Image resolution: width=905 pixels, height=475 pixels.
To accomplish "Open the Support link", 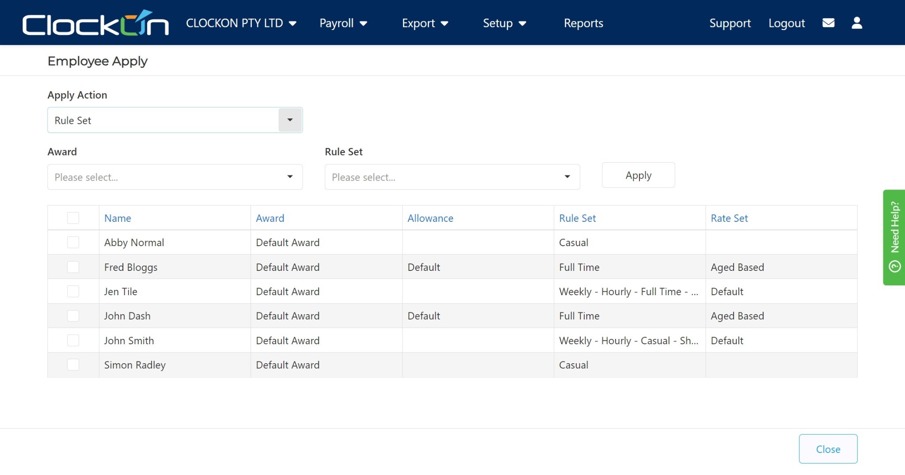I will [730, 23].
